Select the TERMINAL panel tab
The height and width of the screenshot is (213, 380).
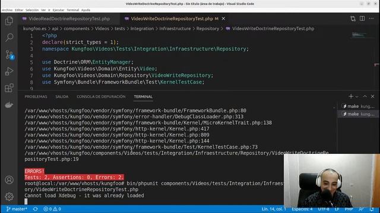click(143, 96)
